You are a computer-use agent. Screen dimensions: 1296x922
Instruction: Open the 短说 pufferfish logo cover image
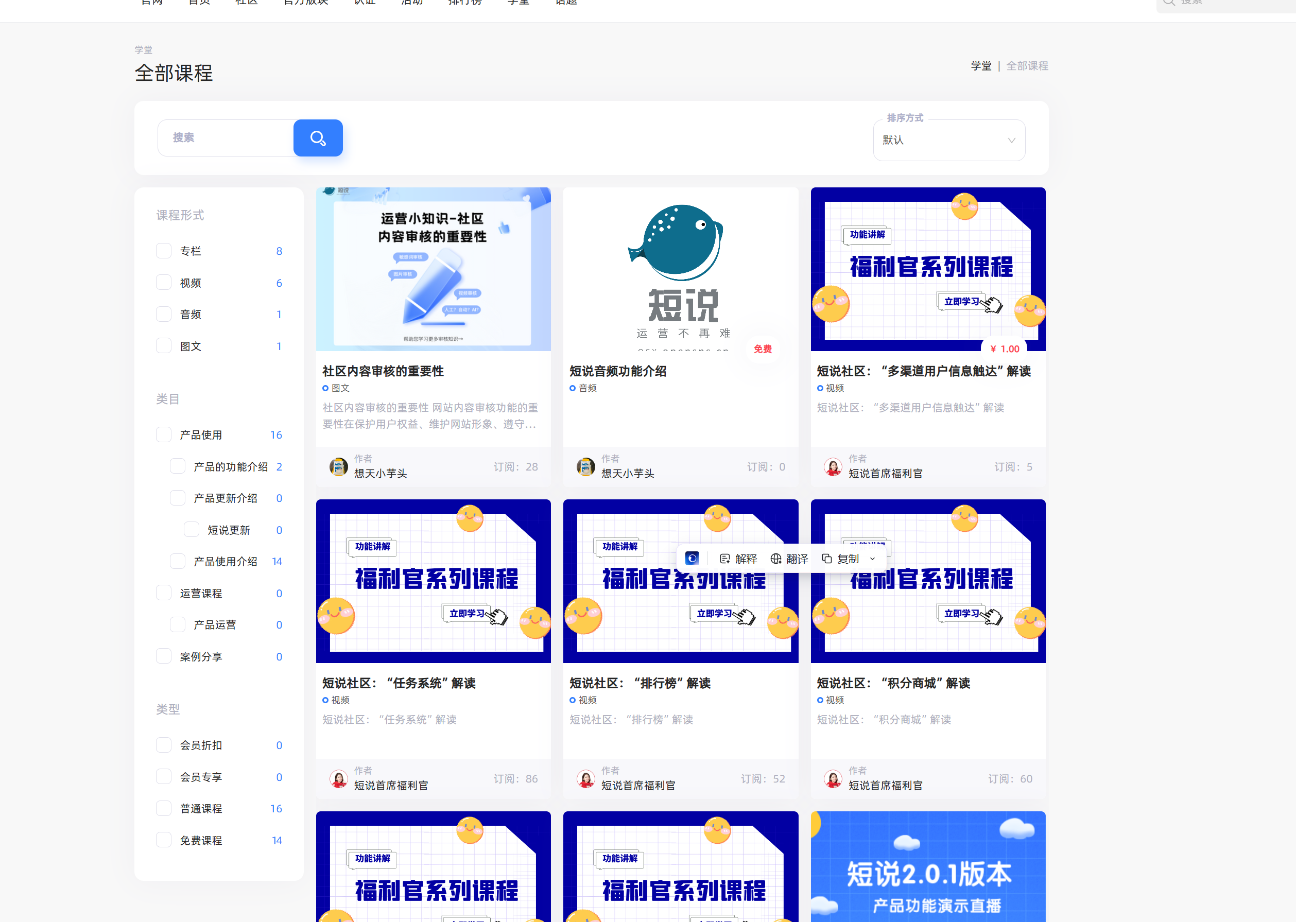(x=681, y=269)
